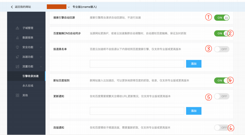Expand the 安全功能 submenu chevron

[41, 47]
